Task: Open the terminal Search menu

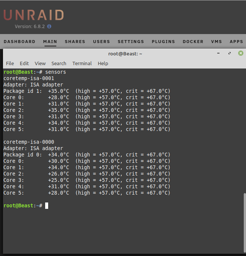Action: [x=59, y=64]
